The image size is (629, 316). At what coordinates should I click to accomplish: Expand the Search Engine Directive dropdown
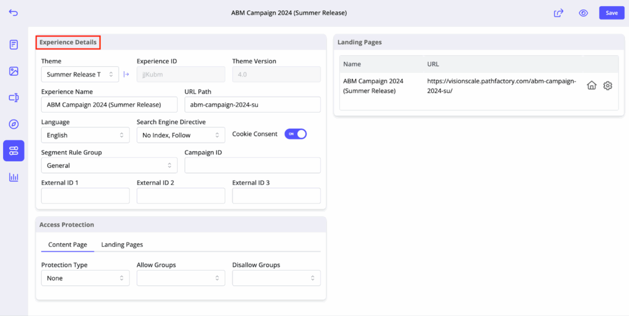click(x=181, y=135)
